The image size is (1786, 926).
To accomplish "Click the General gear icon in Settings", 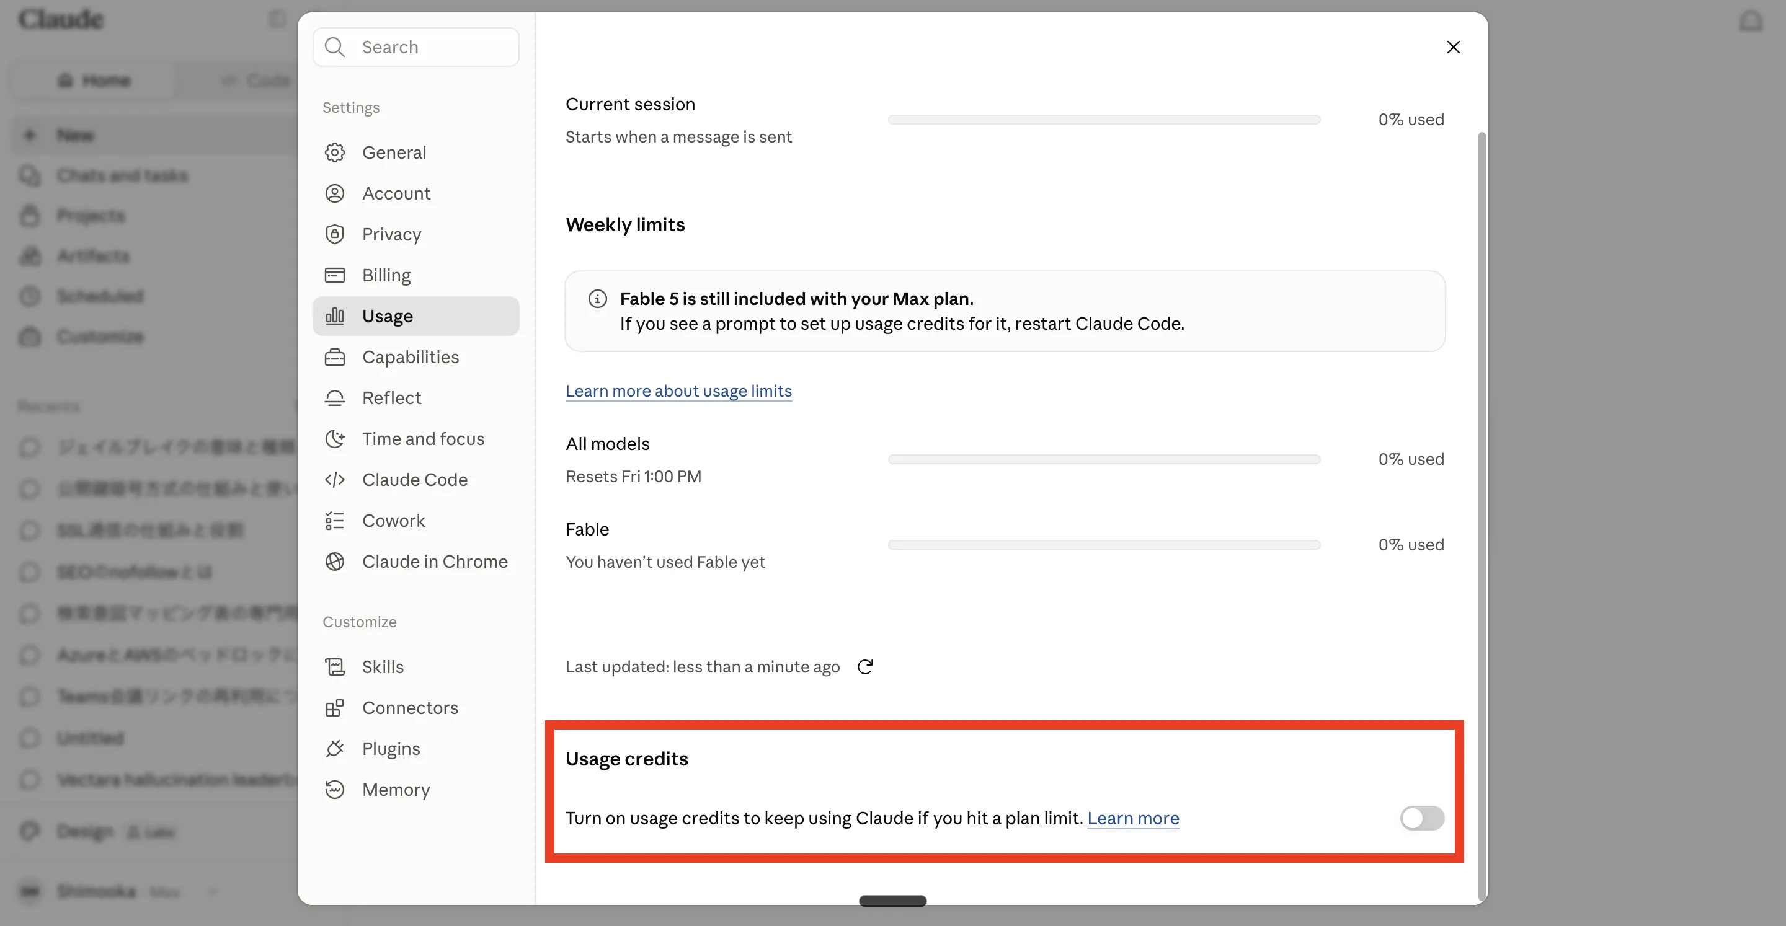I will pos(335,152).
